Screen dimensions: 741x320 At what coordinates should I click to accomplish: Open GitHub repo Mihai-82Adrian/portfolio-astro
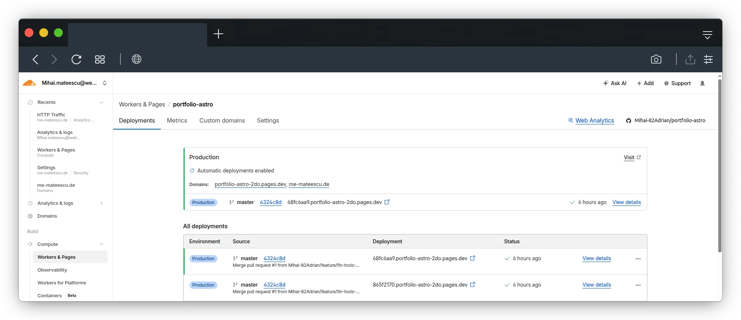(666, 120)
